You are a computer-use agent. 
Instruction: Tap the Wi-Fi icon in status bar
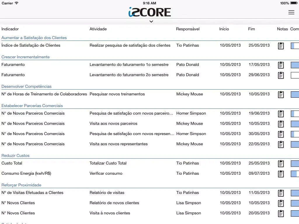pos(17,3)
